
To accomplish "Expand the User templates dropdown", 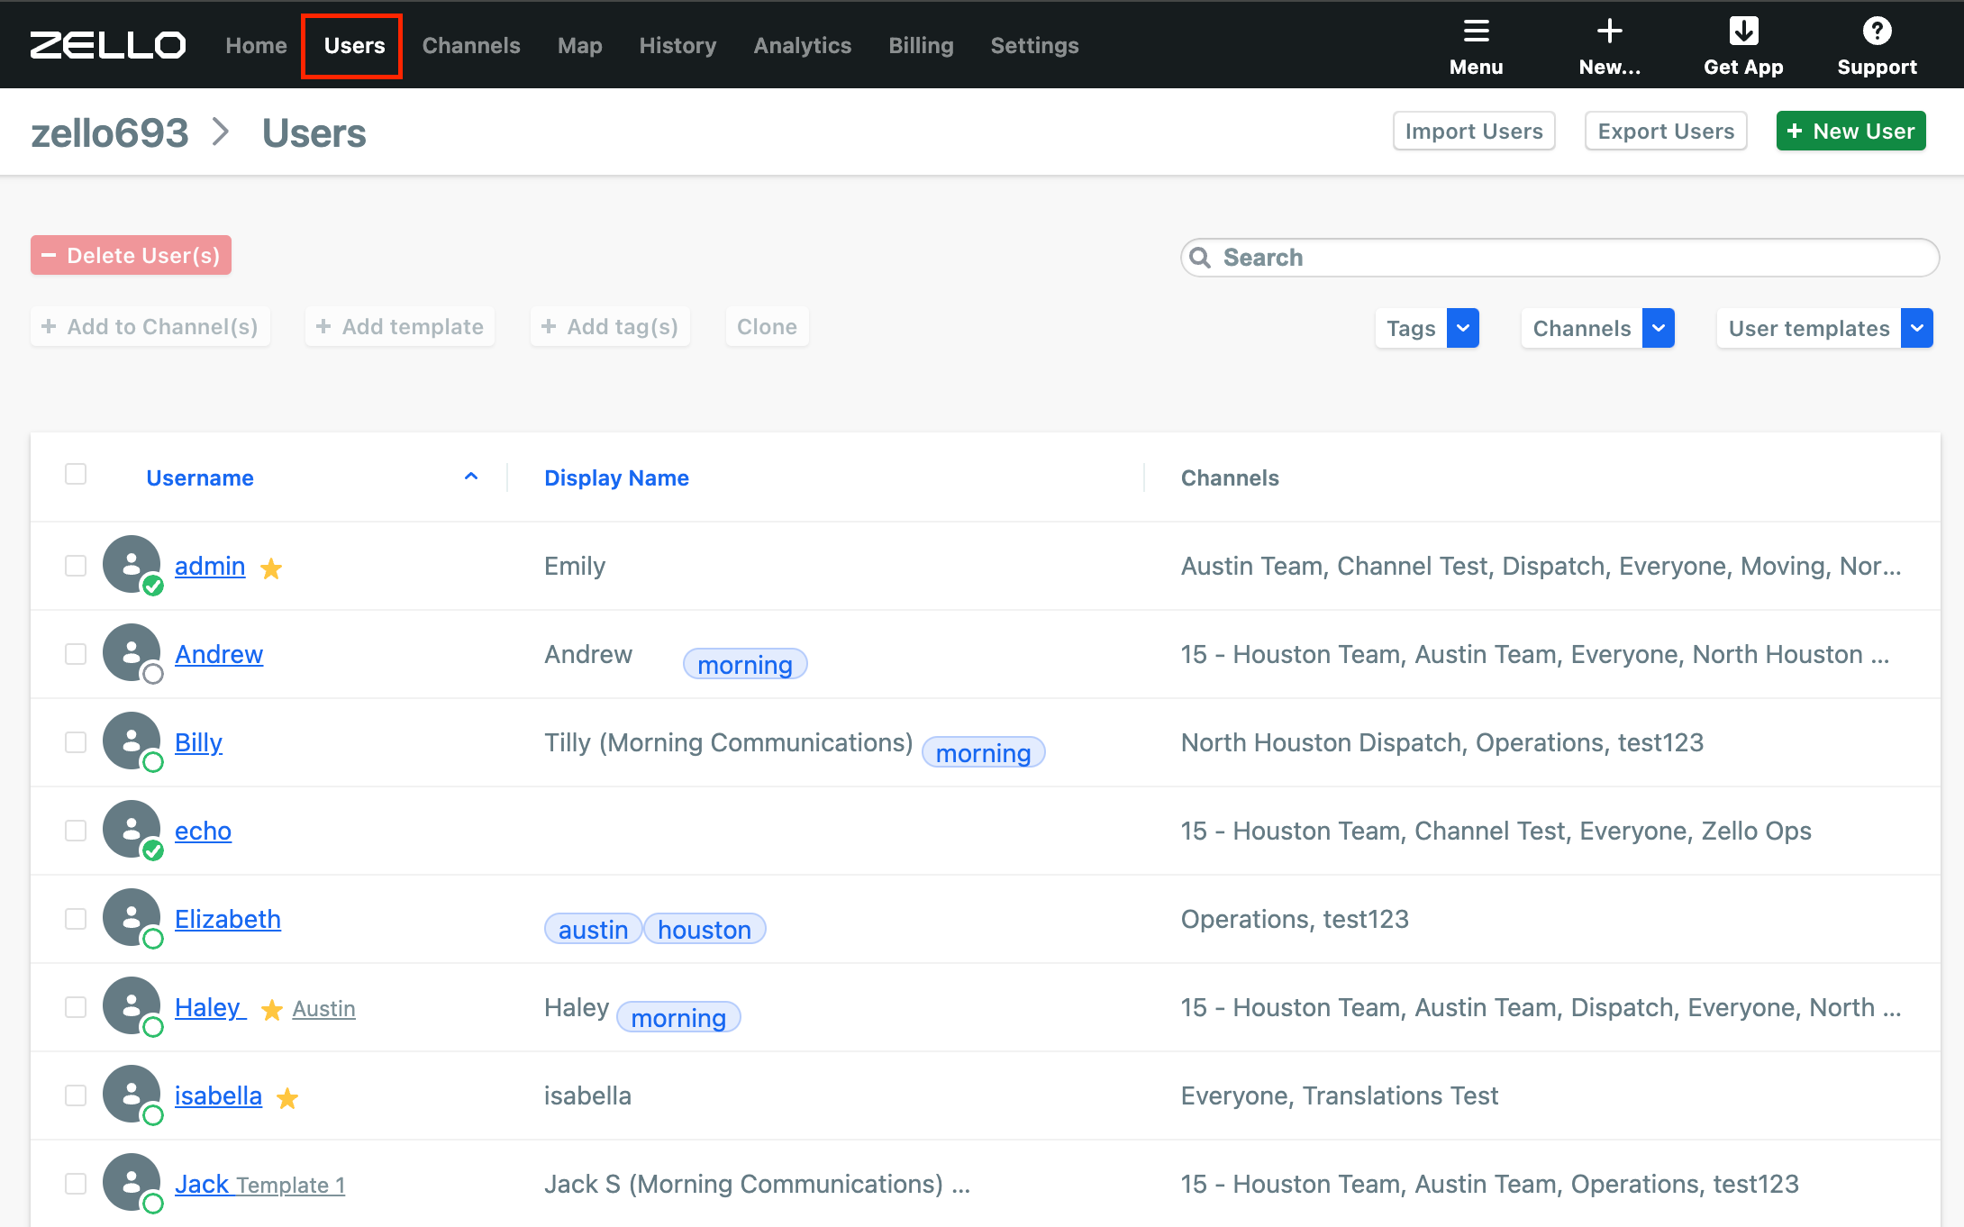I will (x=1917, y=328).
